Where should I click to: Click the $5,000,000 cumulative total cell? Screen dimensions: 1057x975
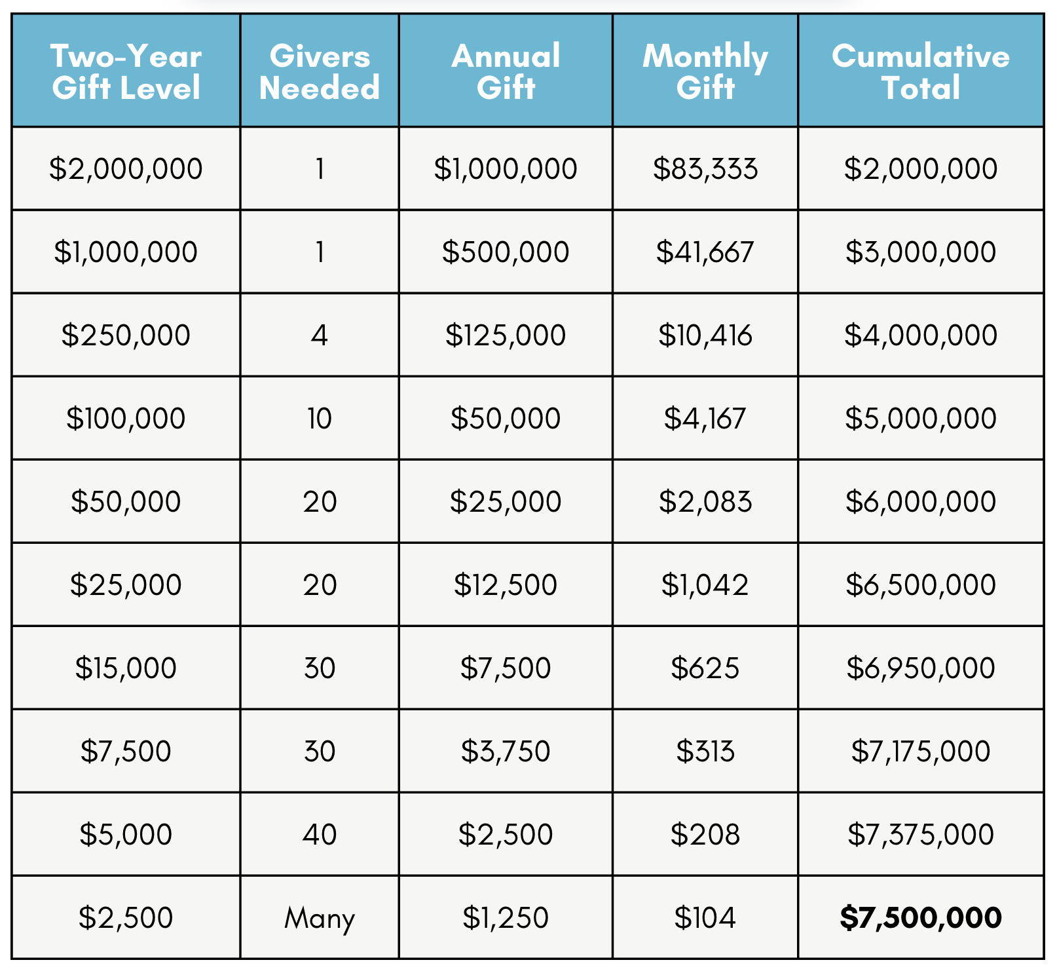(920, 419)
